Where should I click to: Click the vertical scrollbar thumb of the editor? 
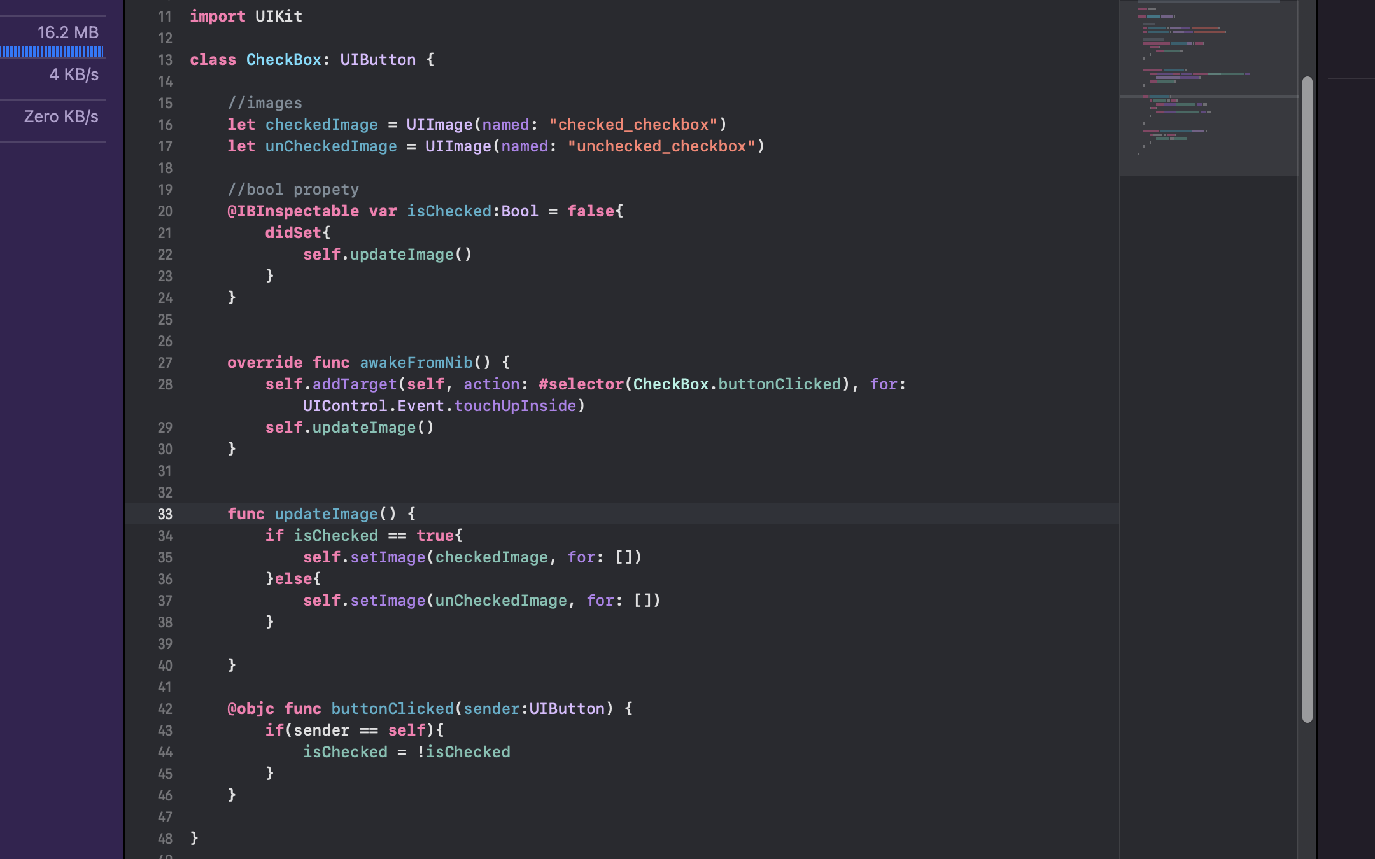[x=1308, y=400]
